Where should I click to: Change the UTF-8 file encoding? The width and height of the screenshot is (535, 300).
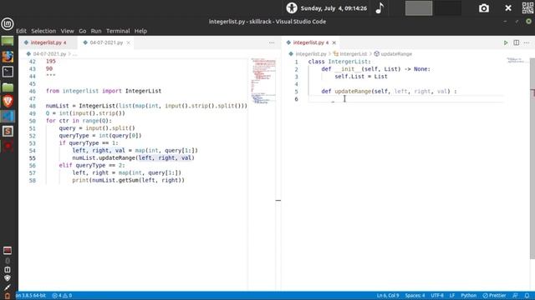(437, 296)
